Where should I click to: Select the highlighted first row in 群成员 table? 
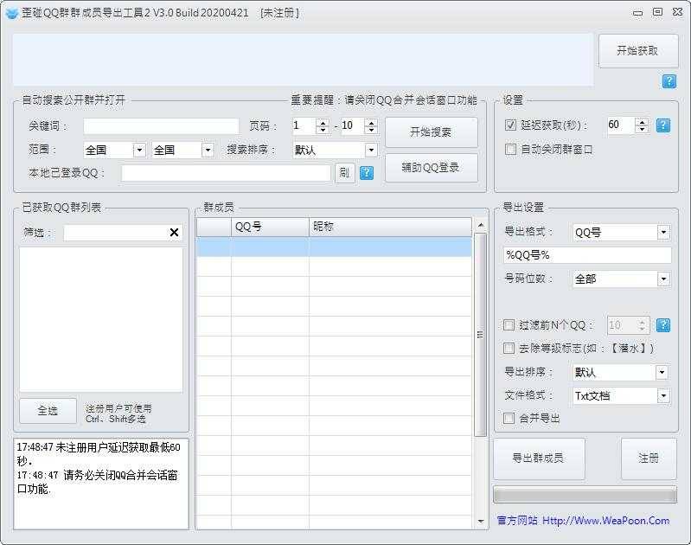tap(334, 247)
